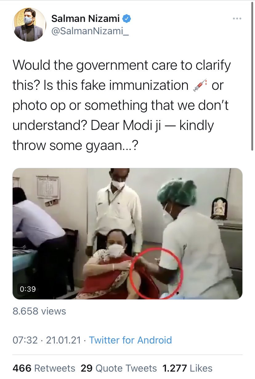Show the 466 Retweets list
255x379 pixels.
44,368
